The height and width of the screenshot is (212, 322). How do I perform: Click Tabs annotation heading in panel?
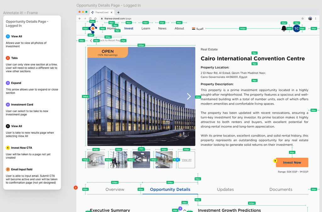click(x=14, y=58)
